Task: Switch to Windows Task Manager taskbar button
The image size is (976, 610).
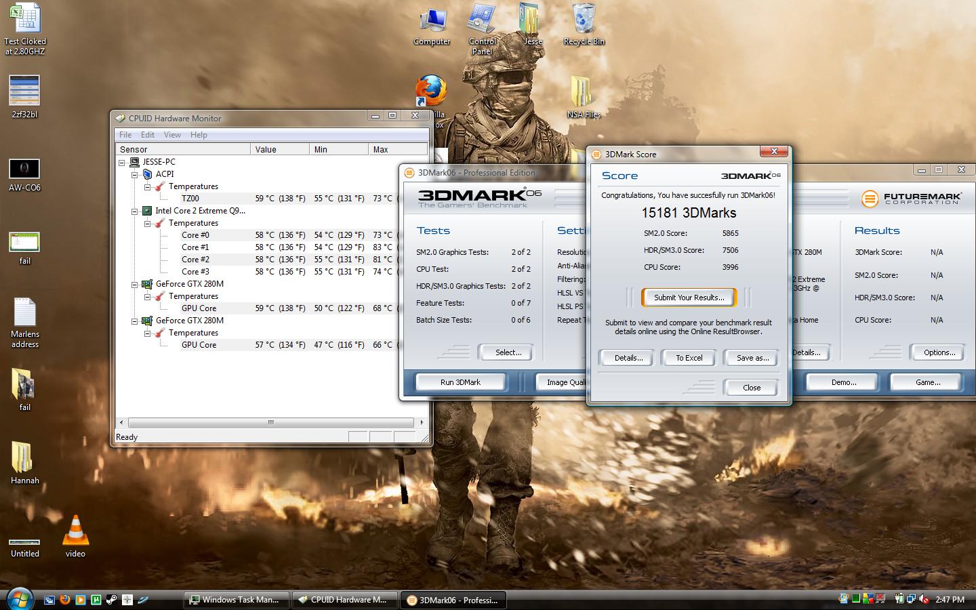Action: [x=237, y=600]
